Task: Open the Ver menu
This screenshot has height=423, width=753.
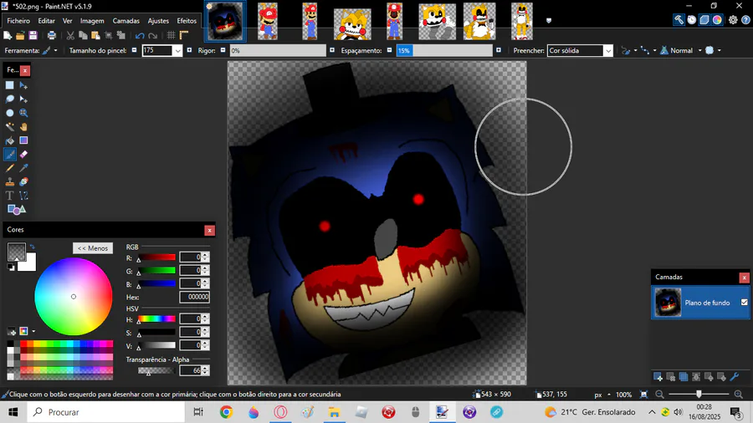Action: [67, 21]
